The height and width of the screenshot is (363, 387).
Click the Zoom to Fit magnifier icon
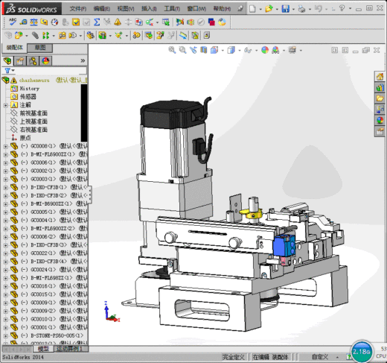coord(172,50)
